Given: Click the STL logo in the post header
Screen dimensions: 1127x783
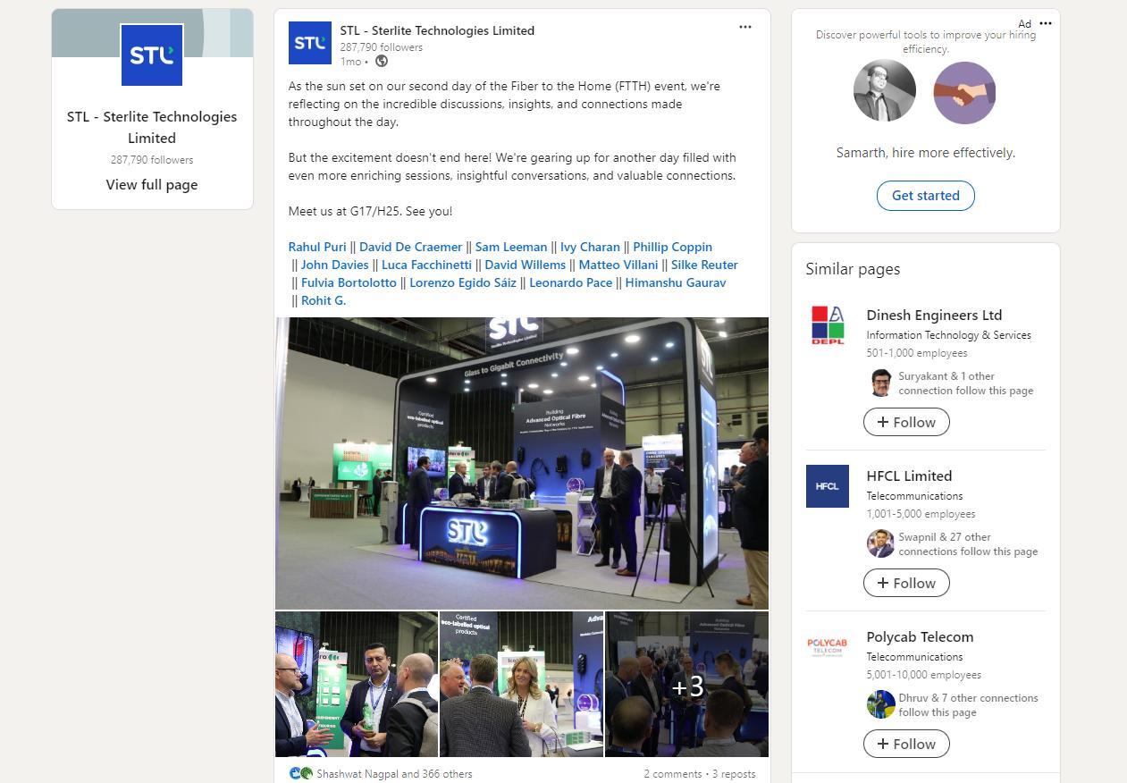Looking at the screenshot, I should point(310,43).
